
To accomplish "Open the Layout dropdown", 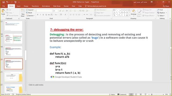I will point(30,10).
